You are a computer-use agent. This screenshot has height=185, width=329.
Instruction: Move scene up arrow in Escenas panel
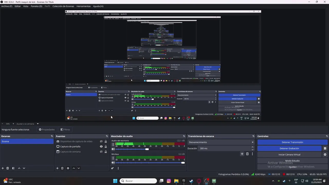[x=19, y=168]
